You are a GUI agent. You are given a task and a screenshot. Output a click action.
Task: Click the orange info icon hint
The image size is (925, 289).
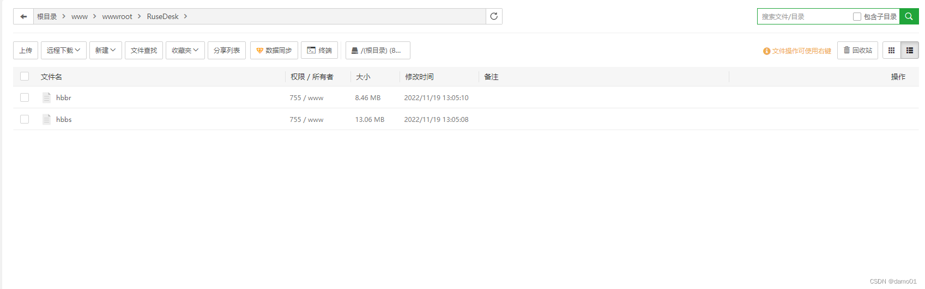pos(766,51)
